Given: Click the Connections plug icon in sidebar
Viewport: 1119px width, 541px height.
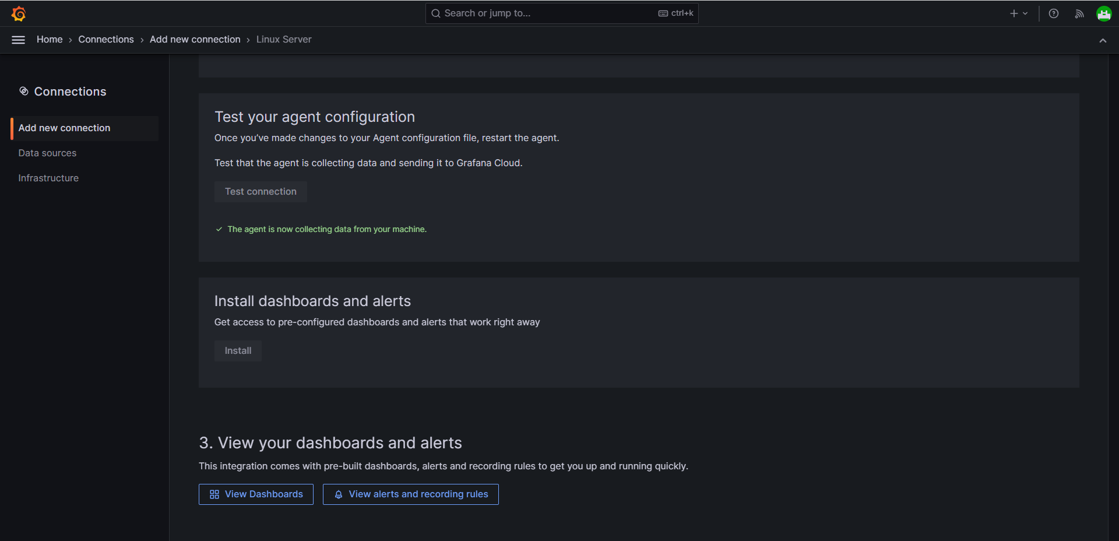Looking at the screenshot, I should tap(24, 91).
